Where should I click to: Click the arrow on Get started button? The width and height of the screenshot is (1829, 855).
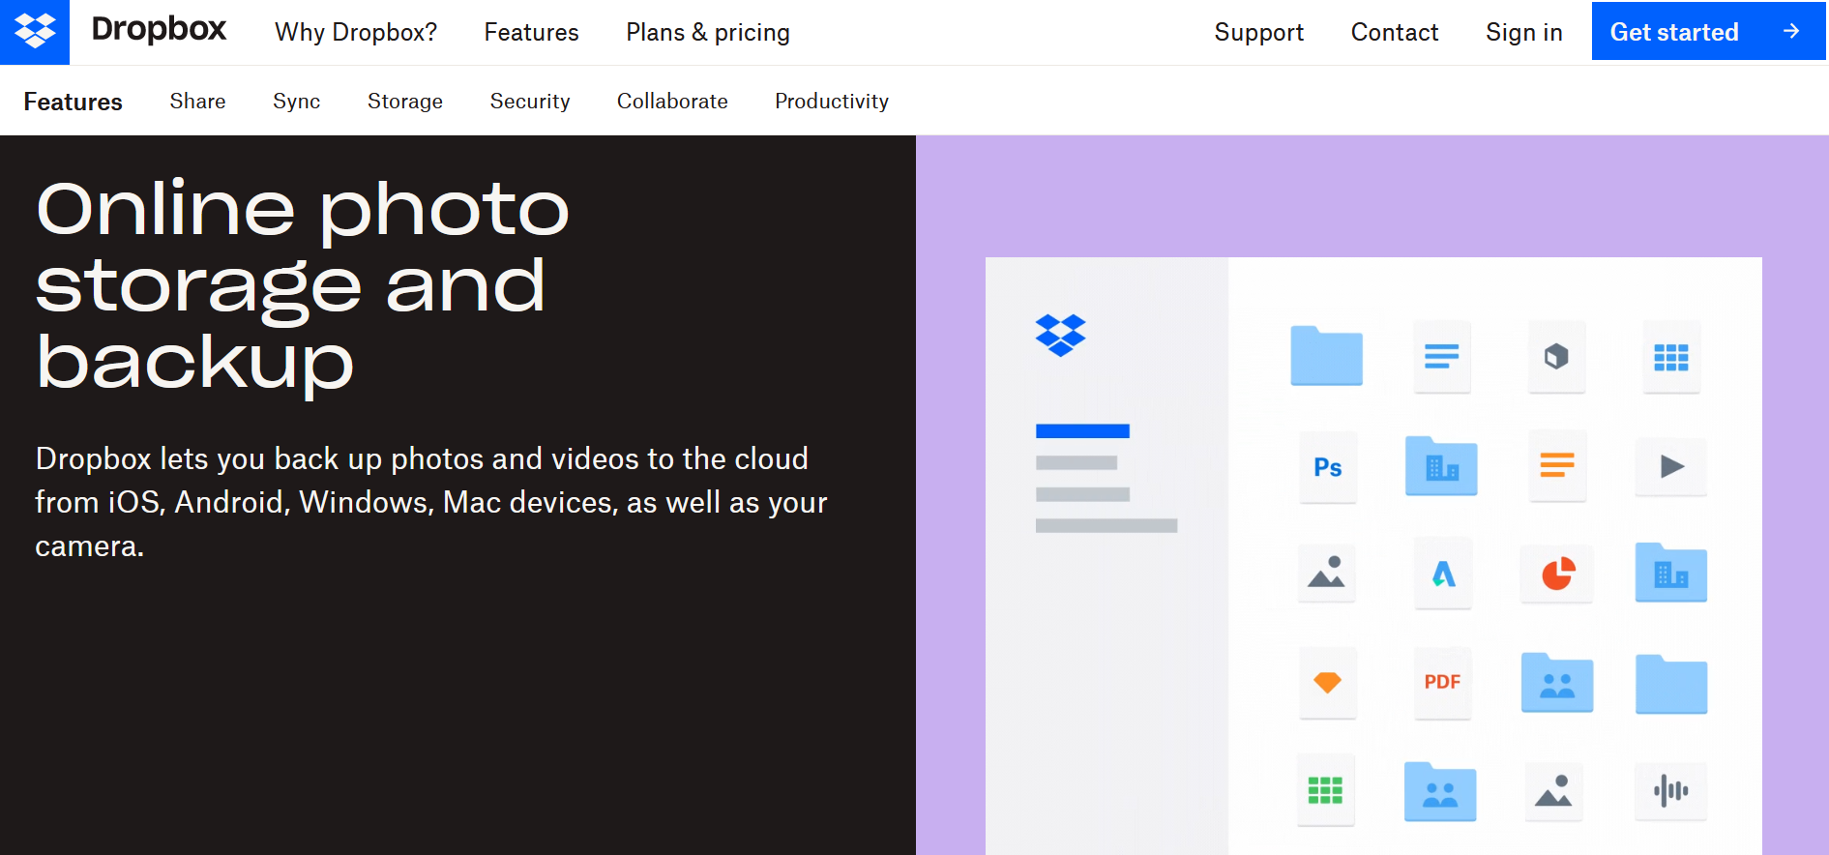[1791, 32]
